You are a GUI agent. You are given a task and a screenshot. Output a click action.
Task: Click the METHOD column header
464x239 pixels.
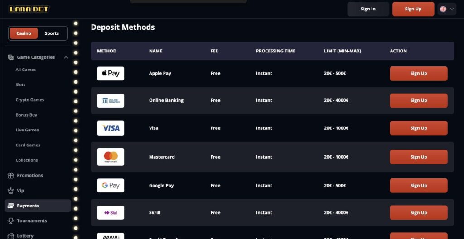(107, 51)
